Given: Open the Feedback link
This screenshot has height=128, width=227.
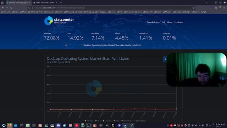Looking at the screenshot, I should point(178,22).
